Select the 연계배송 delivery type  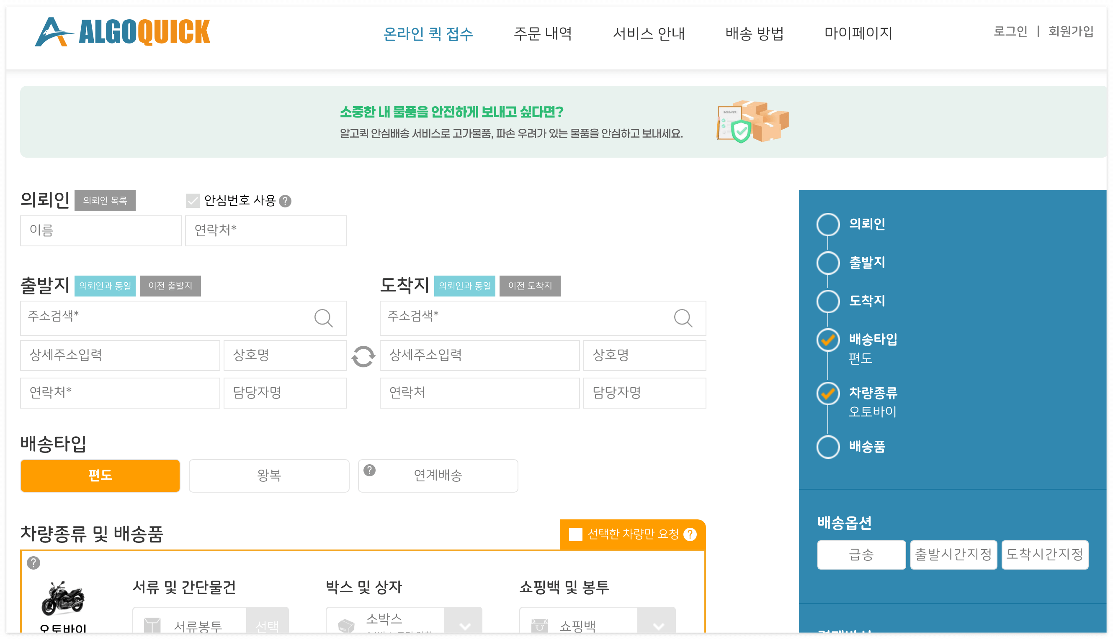[x=438, y=476]
